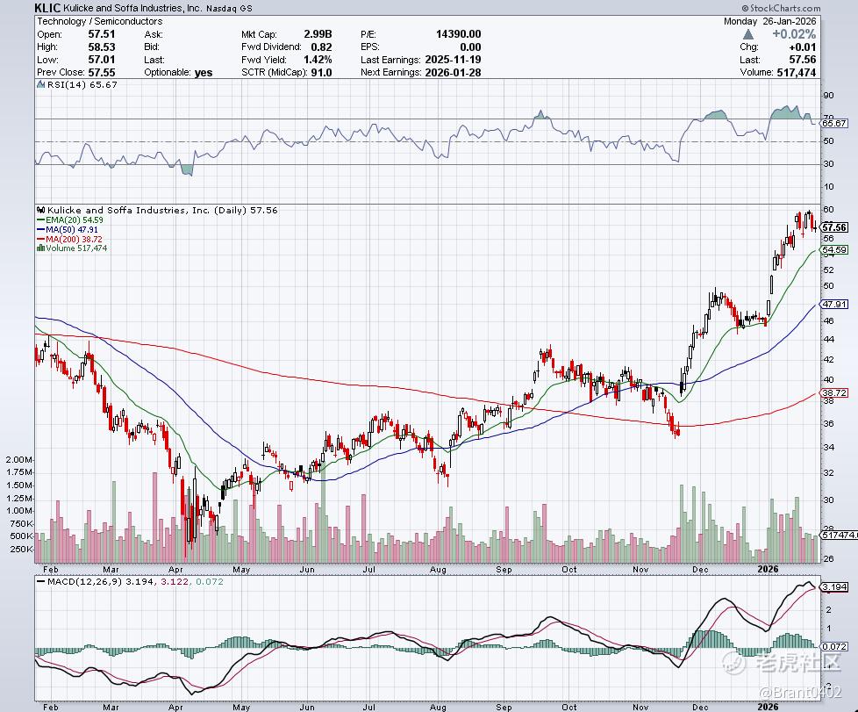Click the header Volume 517,474 value

[x=797, y=72]
